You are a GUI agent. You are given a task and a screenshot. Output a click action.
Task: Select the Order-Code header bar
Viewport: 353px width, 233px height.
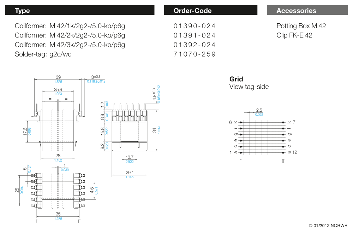210,11
